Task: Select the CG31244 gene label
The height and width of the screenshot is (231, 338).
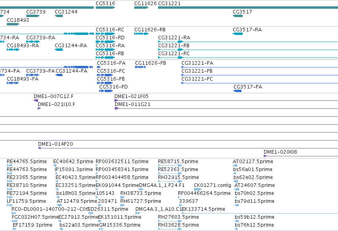Action: point(66,12)
